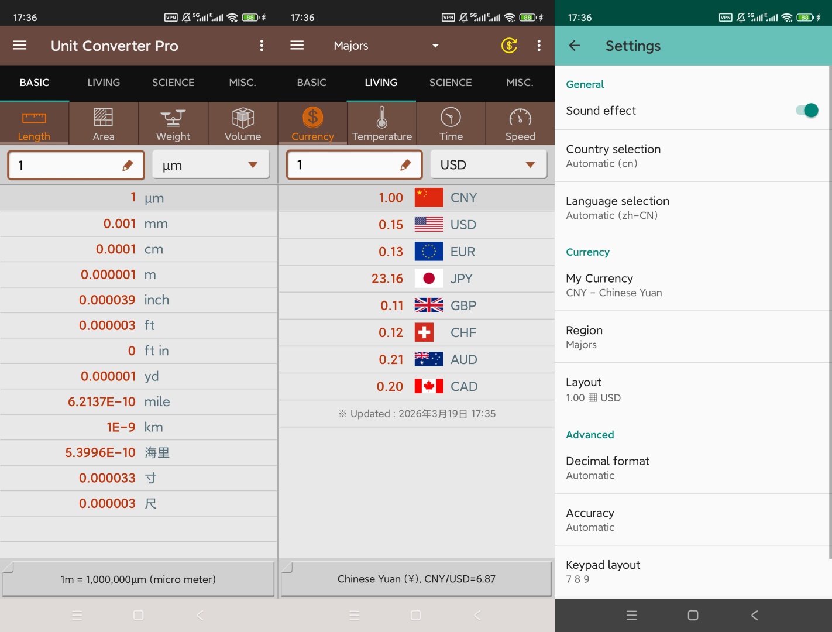Select the 6.2137E-10 mile result row
This screenshot has height=632, width=832.
[x=139, y=402]
